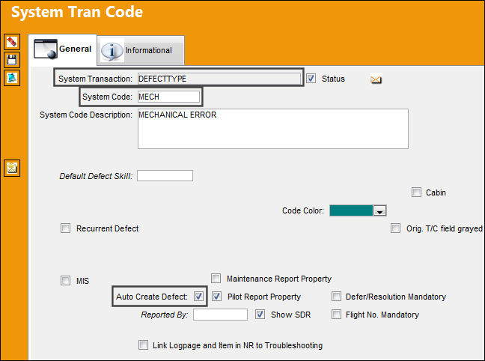Click the System Code Description text area
This screenshot has width=485, height=361.
click(273, 129)
